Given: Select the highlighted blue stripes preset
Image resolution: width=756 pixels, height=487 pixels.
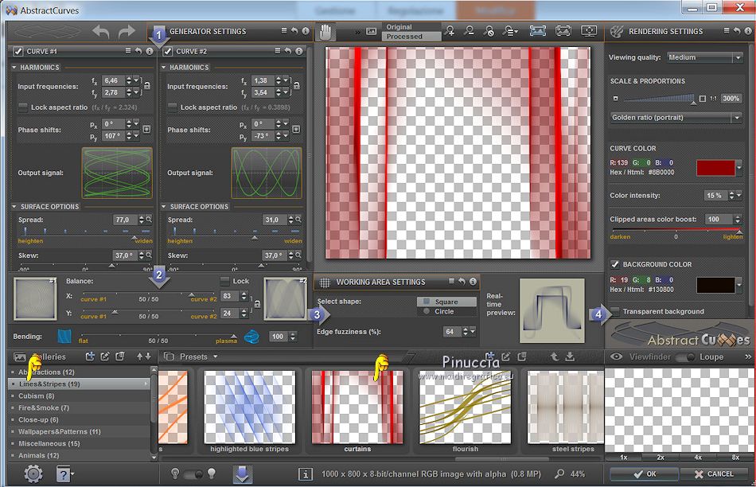Looking at the screenshot, I should (x=250, y=407).
